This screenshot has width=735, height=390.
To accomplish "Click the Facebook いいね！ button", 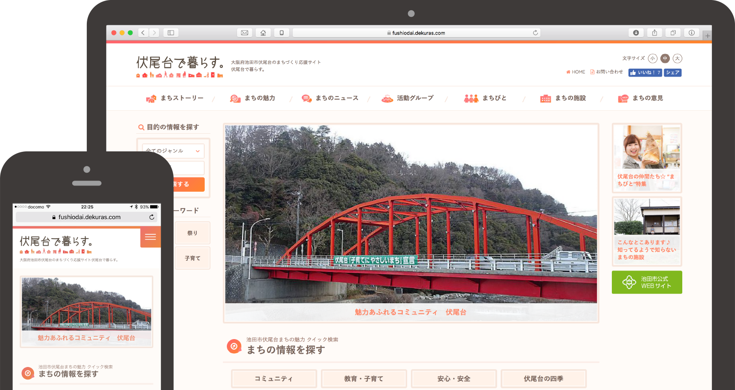I will [x=645, y=73].
